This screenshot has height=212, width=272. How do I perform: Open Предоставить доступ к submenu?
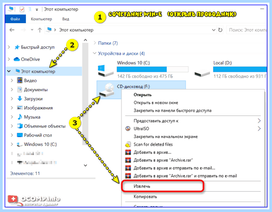click(193, 121)
